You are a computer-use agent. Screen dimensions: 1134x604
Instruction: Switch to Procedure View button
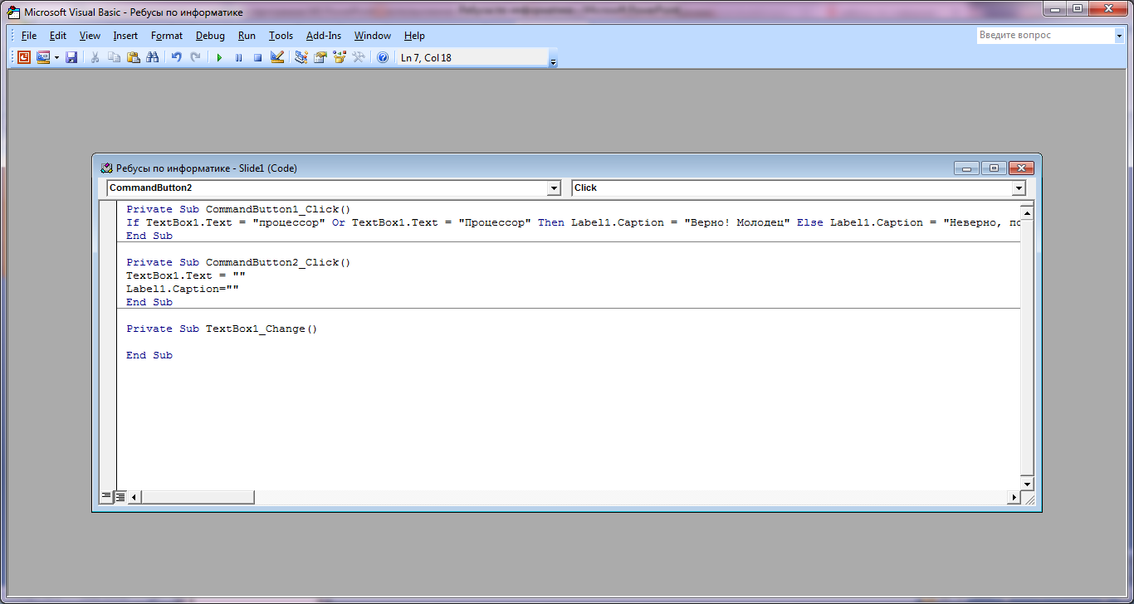(106, 496)
